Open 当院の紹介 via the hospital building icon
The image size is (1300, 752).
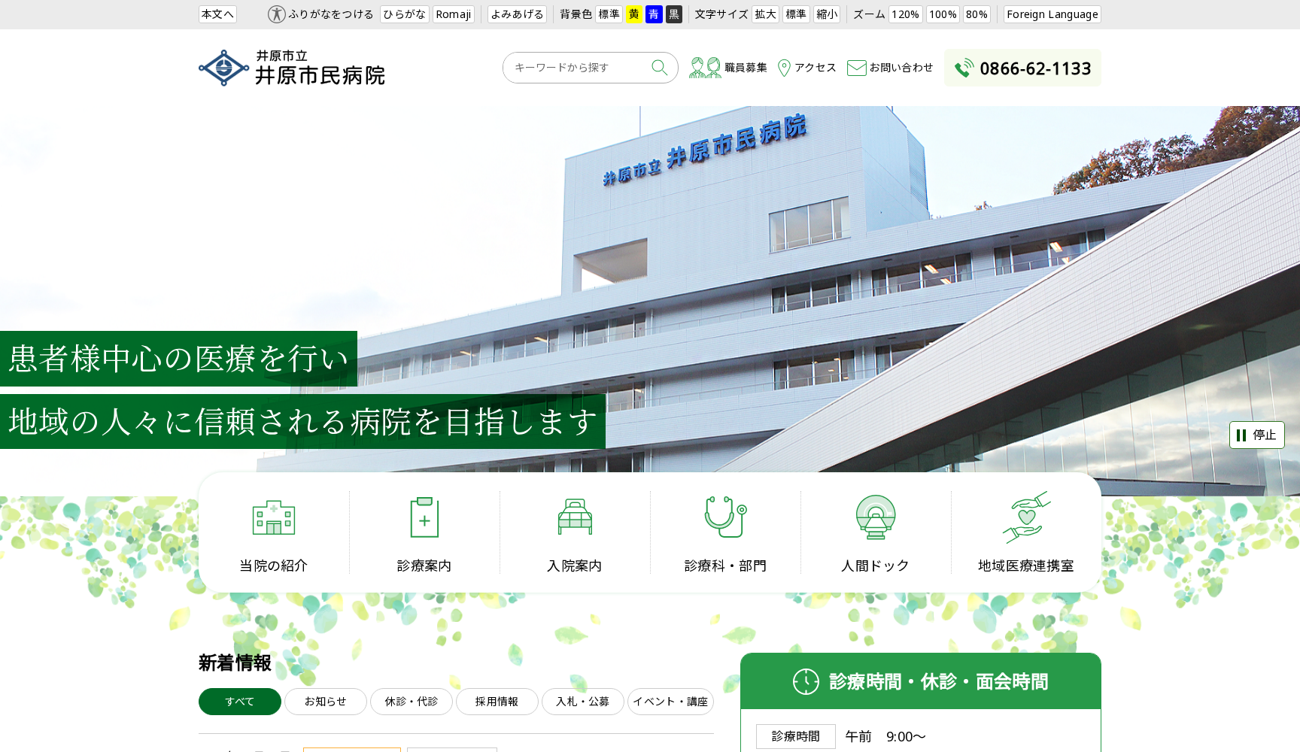tap(275, 517)
